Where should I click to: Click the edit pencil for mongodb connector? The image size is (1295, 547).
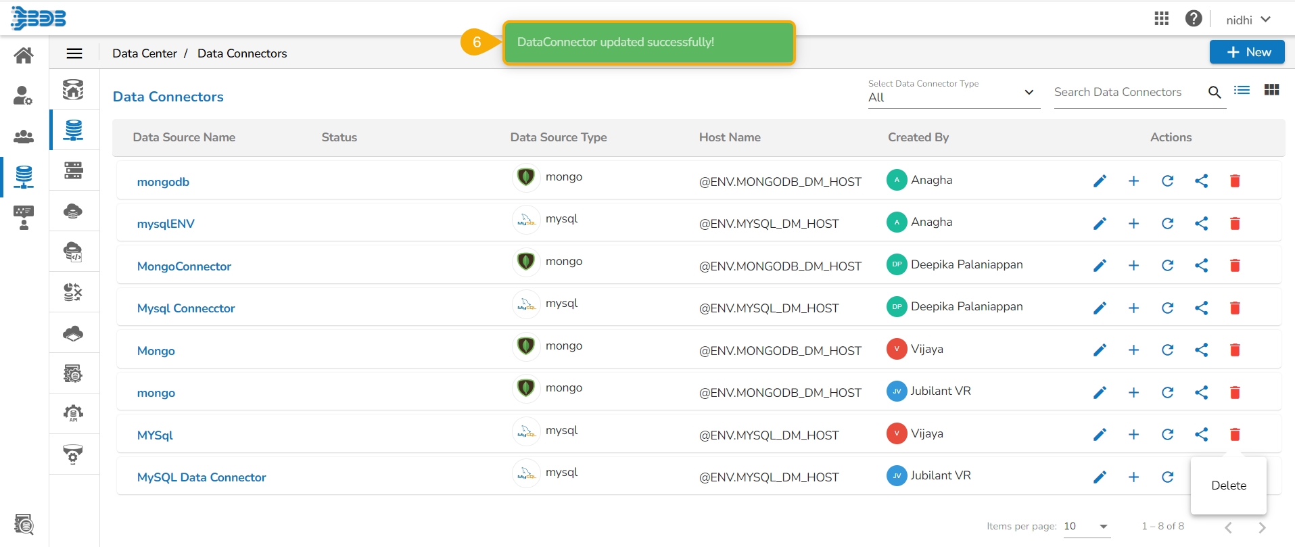click(1100, 181)
